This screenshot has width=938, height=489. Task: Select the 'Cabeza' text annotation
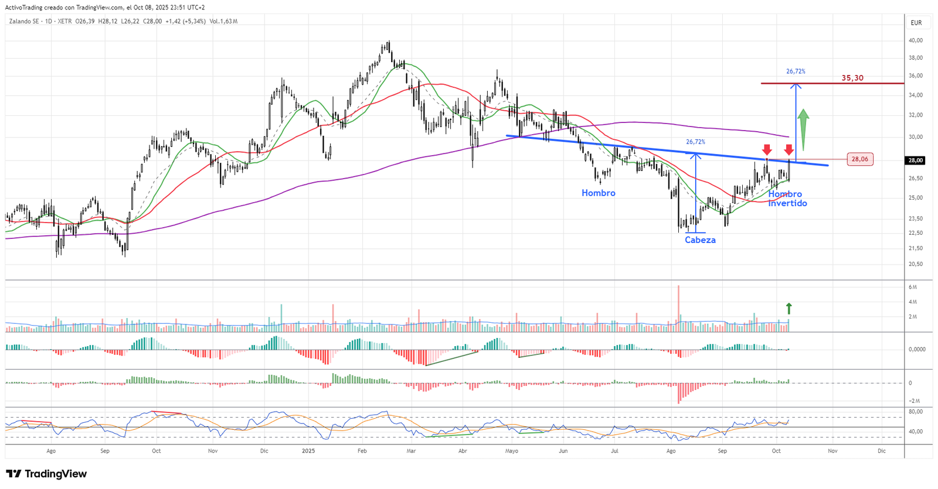point(700,240)
